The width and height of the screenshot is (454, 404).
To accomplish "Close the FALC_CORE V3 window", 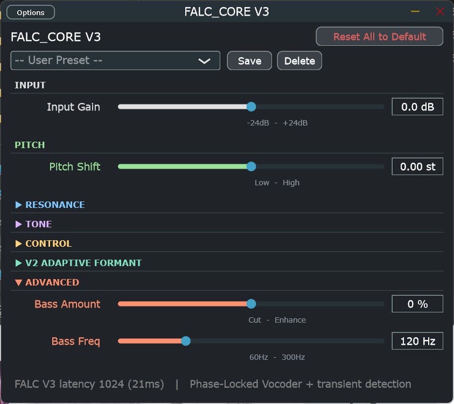I will pos(440,12).
